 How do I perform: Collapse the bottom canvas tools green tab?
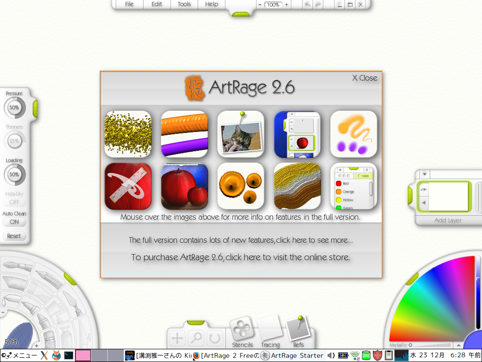(x=196, y=322)
